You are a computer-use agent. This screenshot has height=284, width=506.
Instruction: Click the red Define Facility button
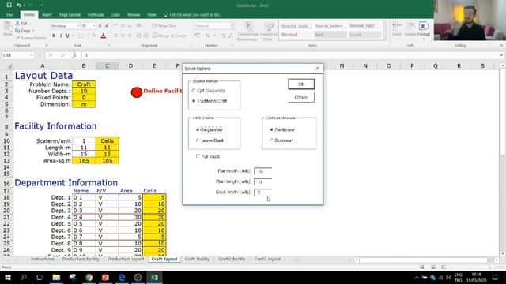pyautogui.click(x=137, y=92)
